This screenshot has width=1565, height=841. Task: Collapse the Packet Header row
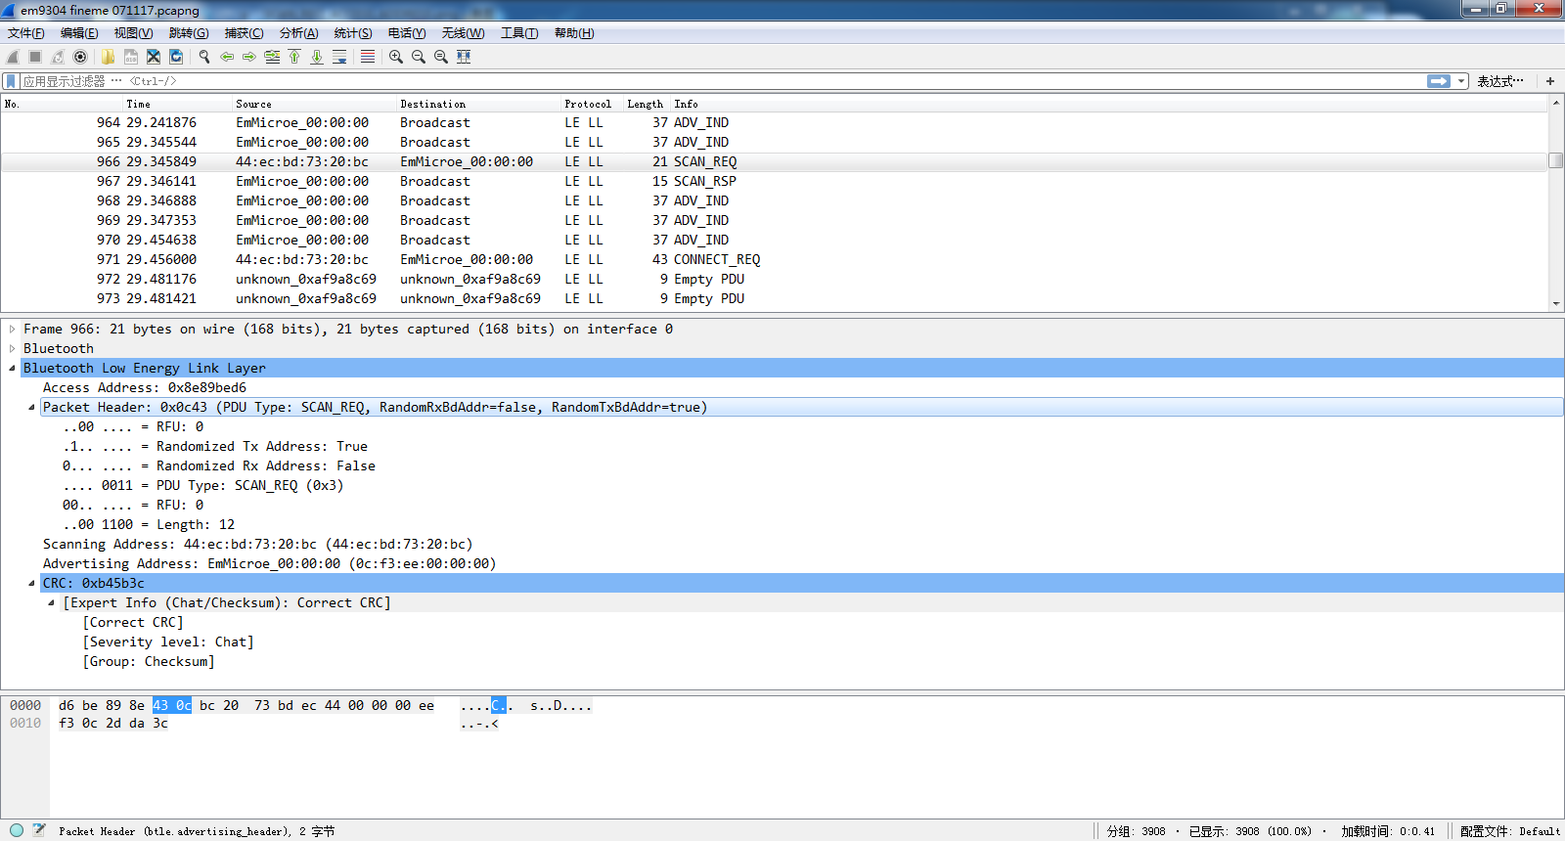click(31, 408)
